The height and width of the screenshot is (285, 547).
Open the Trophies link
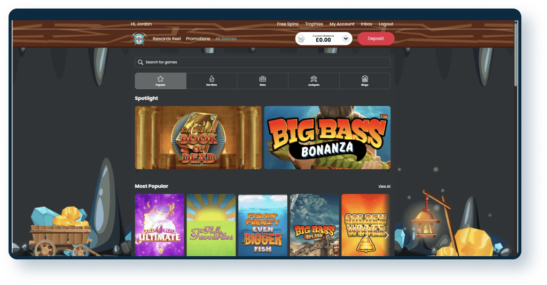coord(314,24)
